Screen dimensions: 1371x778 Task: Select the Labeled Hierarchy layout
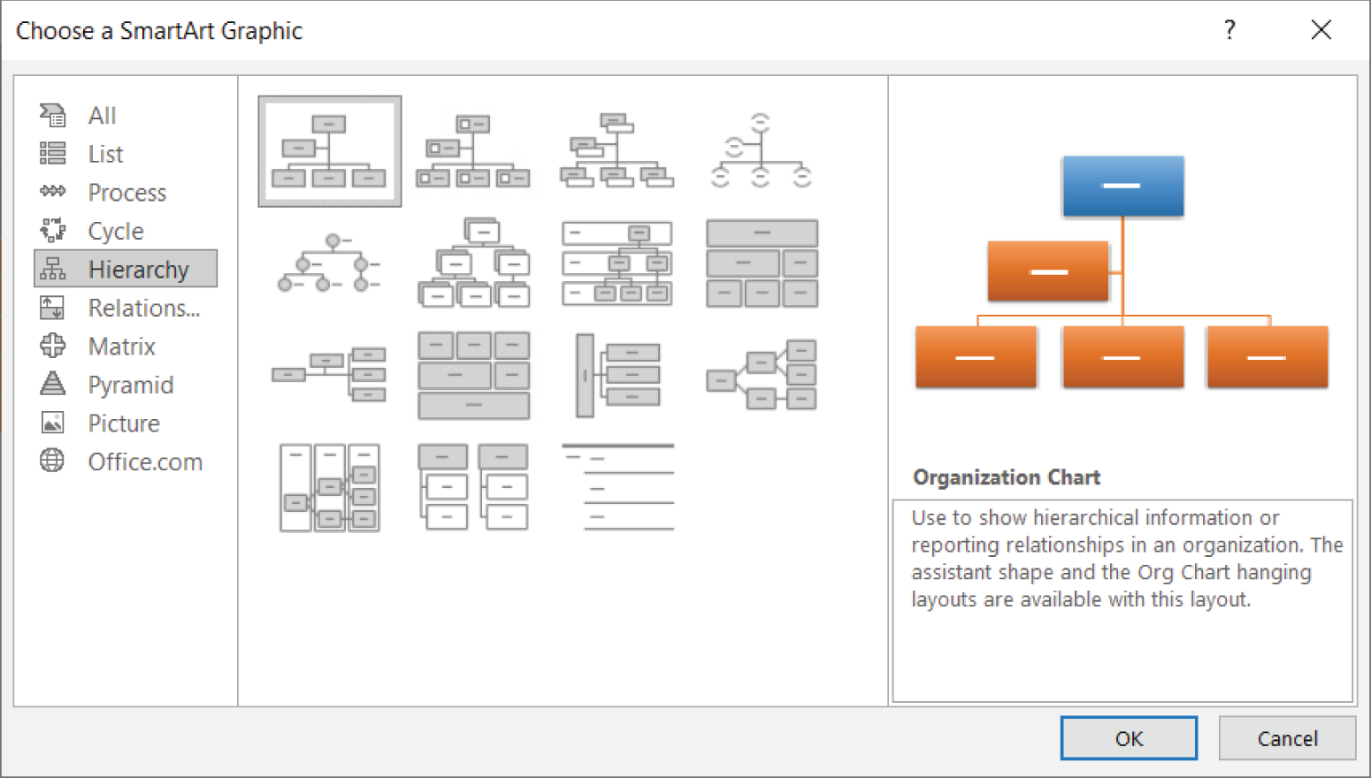click(617, 263)
